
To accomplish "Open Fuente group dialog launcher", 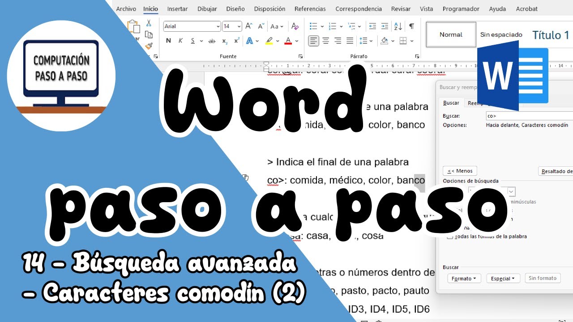I will [x=300, y=56].
